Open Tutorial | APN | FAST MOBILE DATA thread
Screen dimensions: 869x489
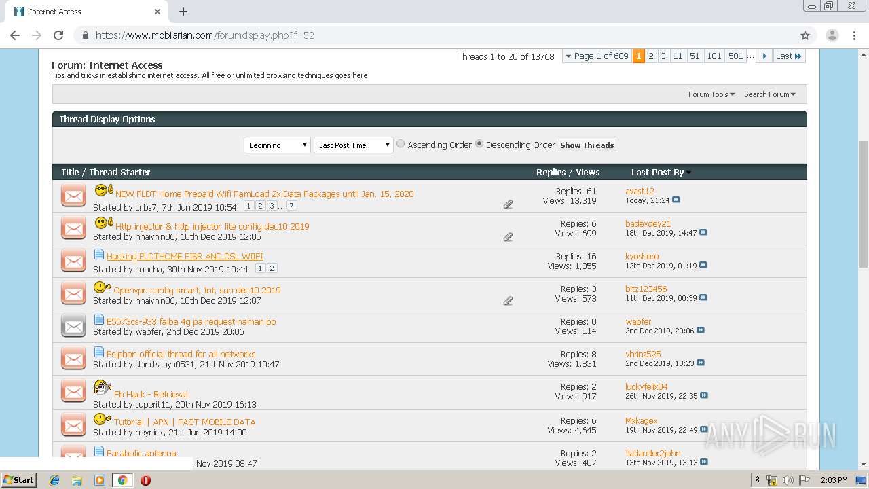185,422
